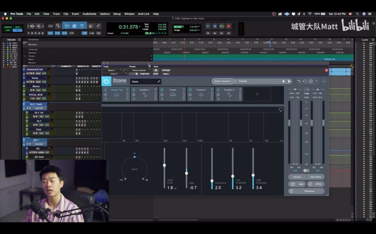Swap channels with the arrows icon
Screen dimensions: 376x234
(x=301, y=184)
